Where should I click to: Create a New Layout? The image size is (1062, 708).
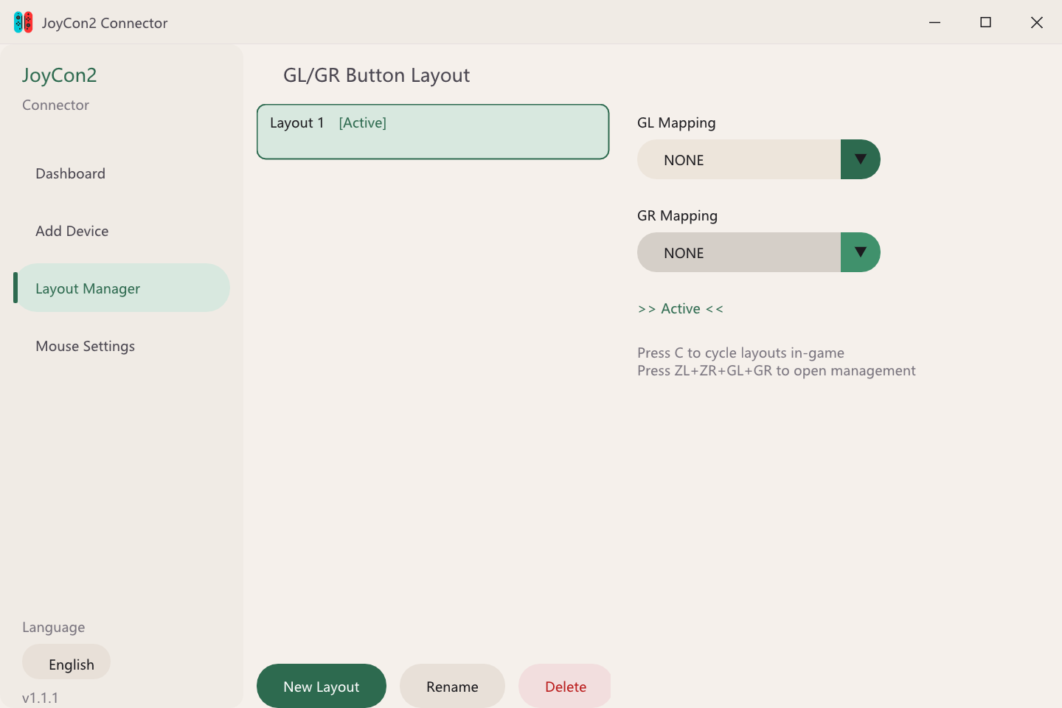click(x=321, y=686)
